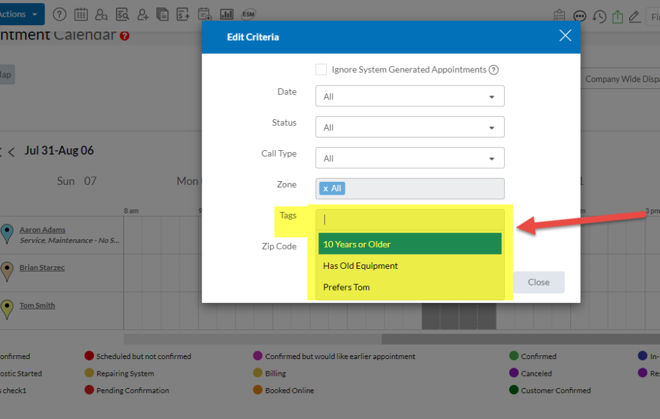Expand the Call Type dropdown
The height and width of the screenshot is (419, 660).
(x=409, y=158)
